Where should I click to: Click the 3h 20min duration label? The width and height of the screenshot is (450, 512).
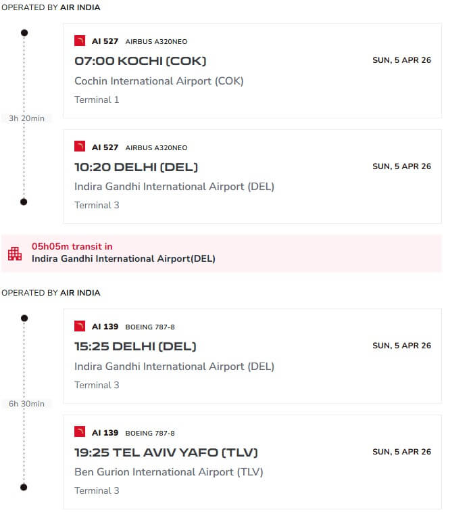(x=26, y=118)
